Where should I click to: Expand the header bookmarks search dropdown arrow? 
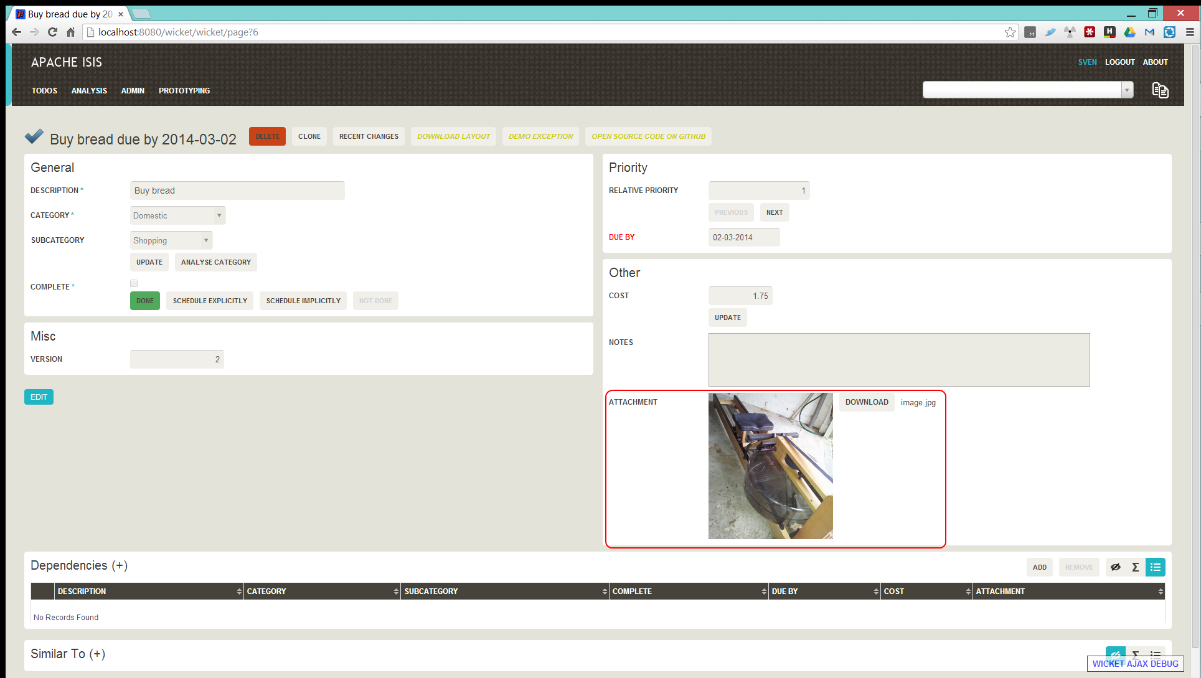pos(1127,90)
